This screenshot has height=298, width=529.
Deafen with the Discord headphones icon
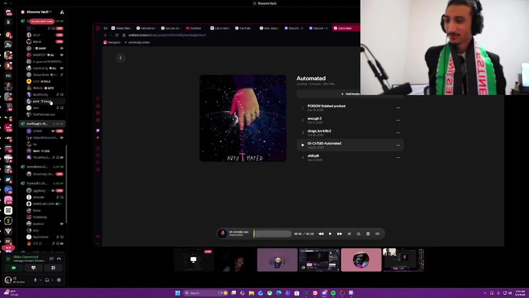click(47, 280)
